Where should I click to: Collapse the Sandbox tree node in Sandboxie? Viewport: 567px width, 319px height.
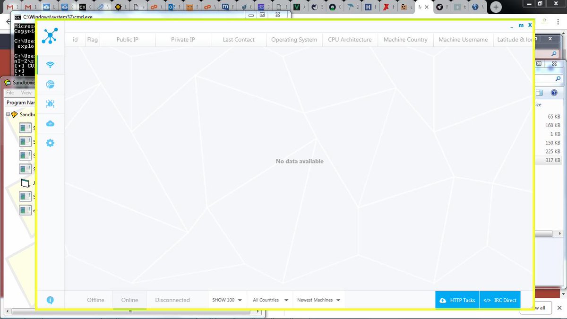click(8, 114)
